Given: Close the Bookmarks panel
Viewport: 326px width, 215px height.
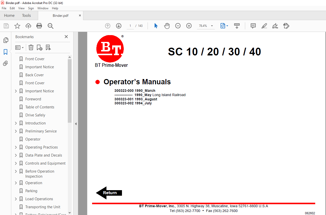Looking at the screenshot, I should [66, 37].
